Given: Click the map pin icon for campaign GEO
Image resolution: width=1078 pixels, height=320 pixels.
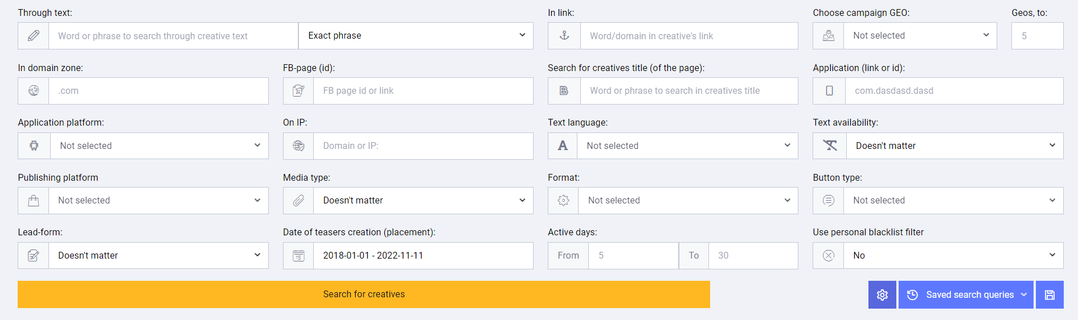Looking at the screenshot, I should coord(829,36).
